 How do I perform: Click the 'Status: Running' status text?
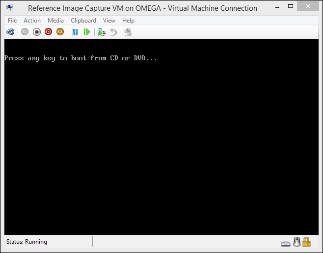tap(27, 242)
